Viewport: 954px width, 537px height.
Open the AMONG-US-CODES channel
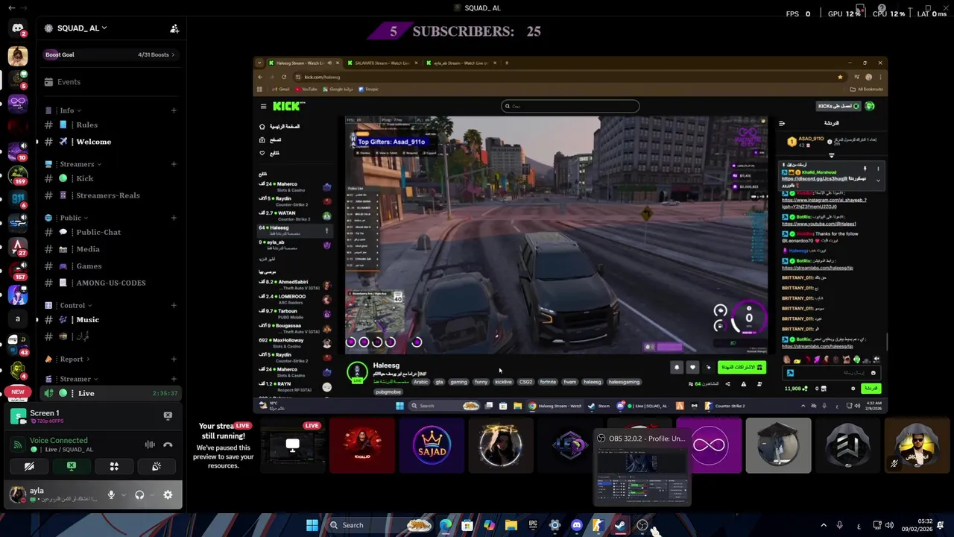(110, 283)
